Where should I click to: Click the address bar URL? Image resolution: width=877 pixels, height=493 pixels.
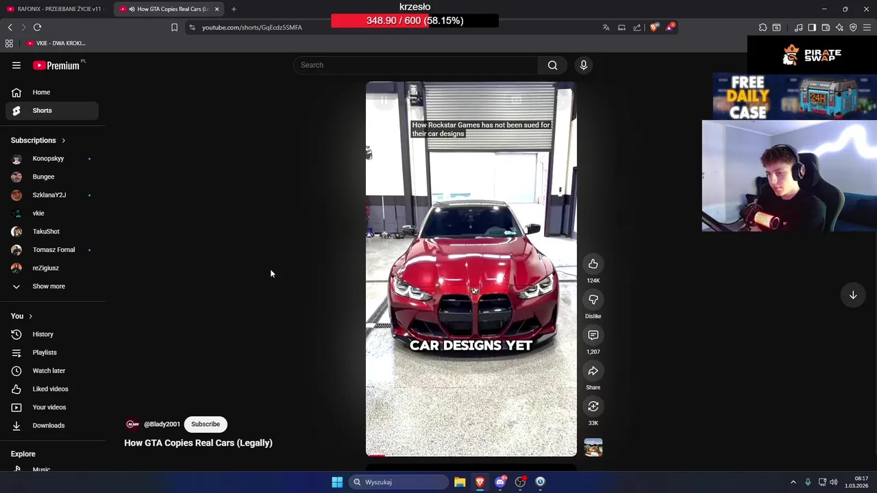[x=252, y=27]
